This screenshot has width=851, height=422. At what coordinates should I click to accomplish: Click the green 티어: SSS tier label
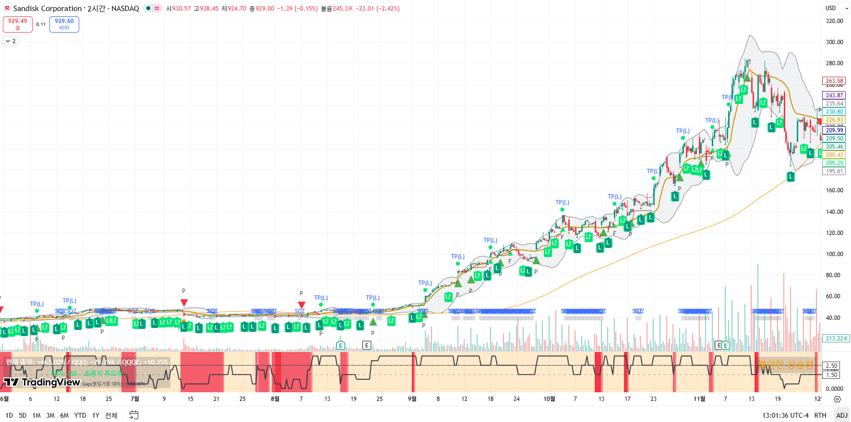click(x=87, y=374)
